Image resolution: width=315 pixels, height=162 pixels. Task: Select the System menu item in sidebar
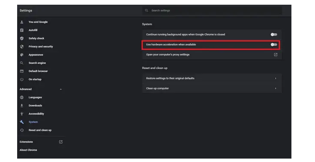click(x=33, y=122)
